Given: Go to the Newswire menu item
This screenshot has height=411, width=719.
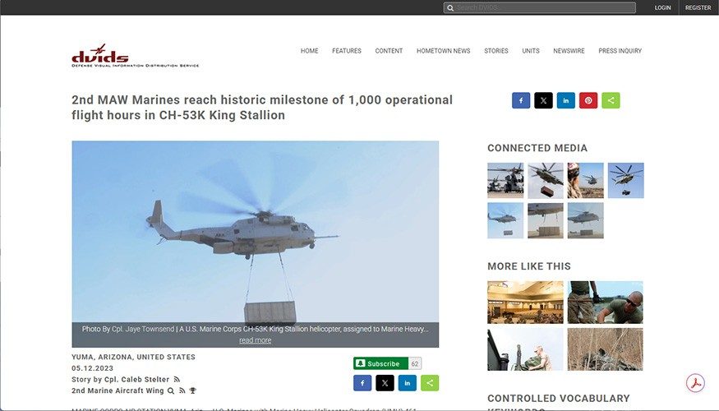Looking at the screenshot, I should point(569,51).
